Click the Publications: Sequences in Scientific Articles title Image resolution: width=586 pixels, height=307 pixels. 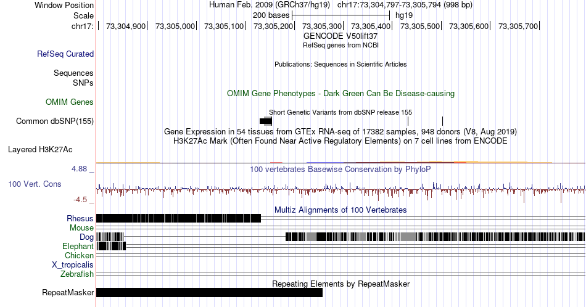click(340, 64)
